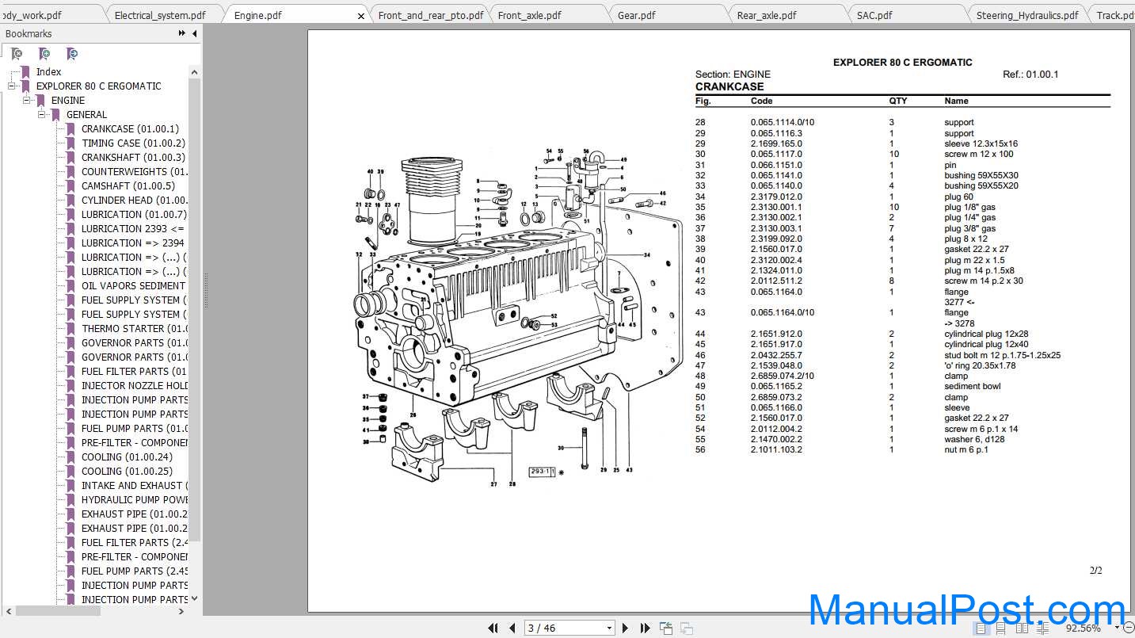Click the bookmarks scrollbar up arrow
1135x638 pixels.
coord(195,71)
